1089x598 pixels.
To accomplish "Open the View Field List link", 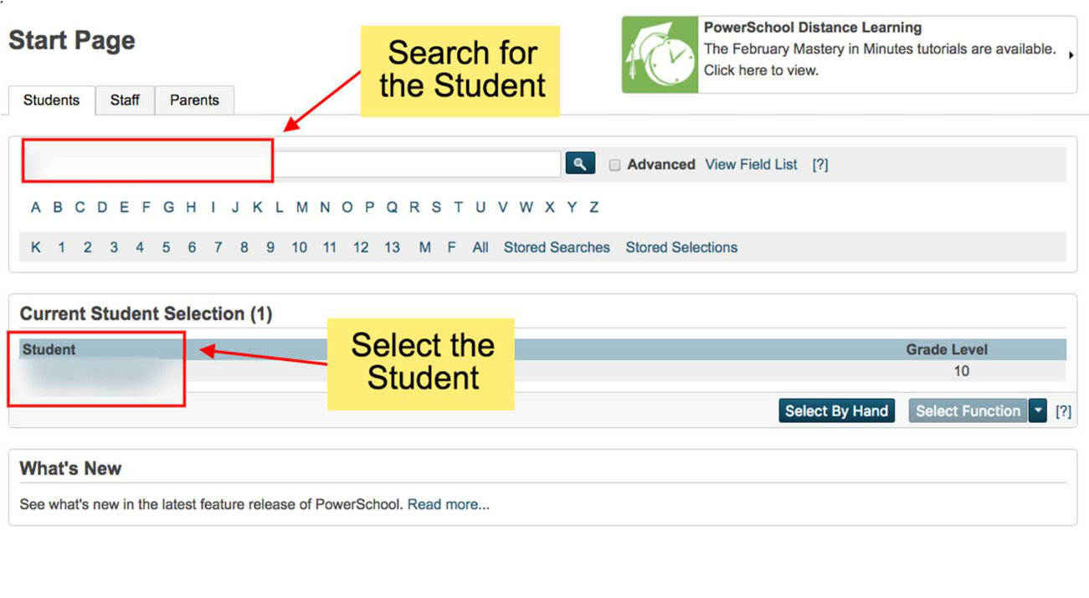I will pyautogui.click(x=751, y=164).
